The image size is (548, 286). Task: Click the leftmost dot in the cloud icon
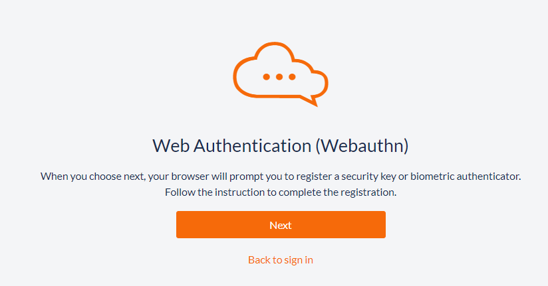pos(267,77)
